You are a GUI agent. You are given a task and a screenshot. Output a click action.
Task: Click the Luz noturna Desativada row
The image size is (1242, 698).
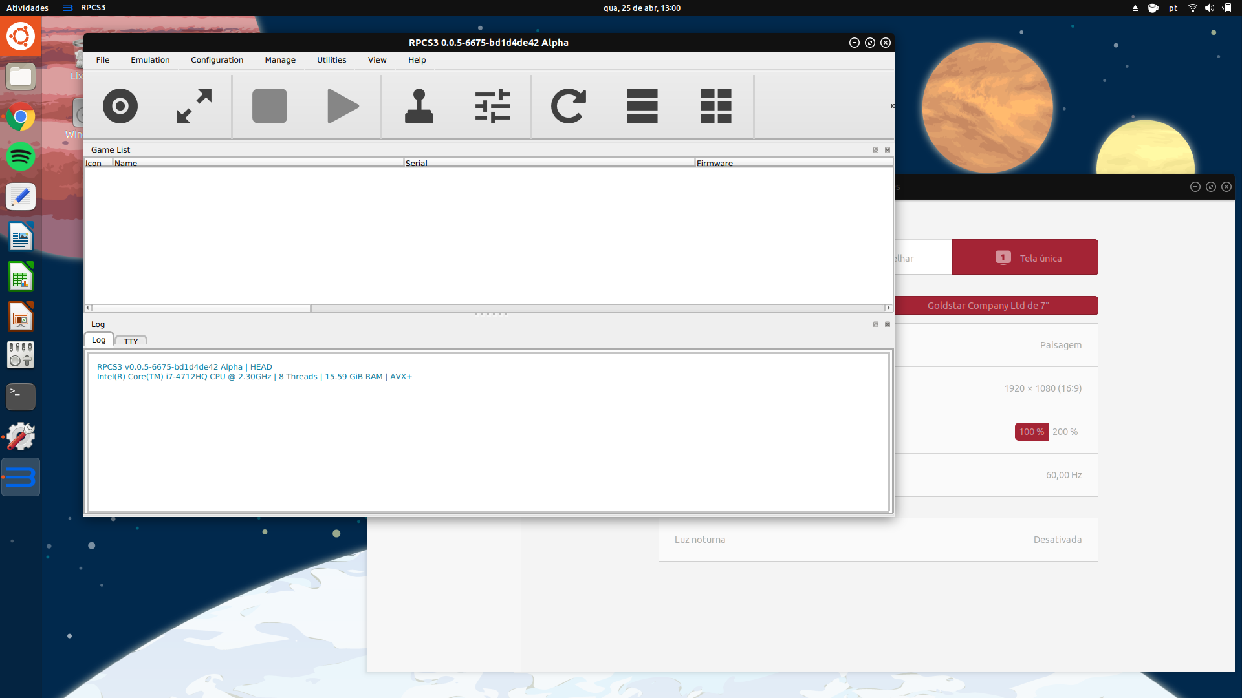point(878,540)
